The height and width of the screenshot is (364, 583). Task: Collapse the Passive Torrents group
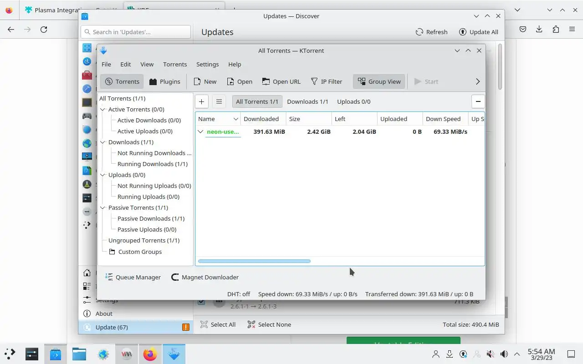[x=103, y=207]
